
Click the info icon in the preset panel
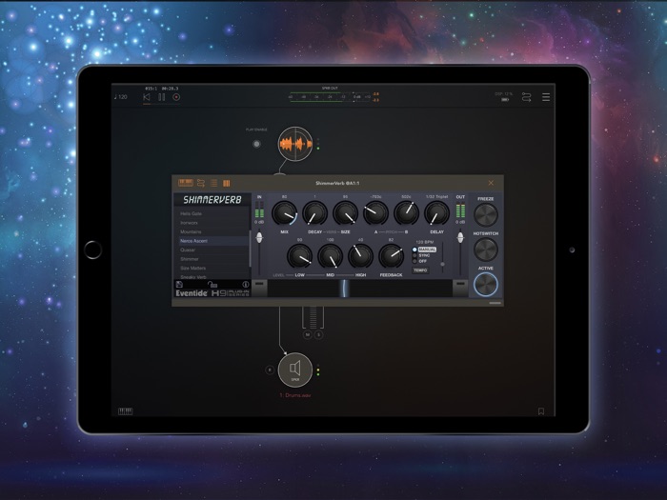click(246, 284)
